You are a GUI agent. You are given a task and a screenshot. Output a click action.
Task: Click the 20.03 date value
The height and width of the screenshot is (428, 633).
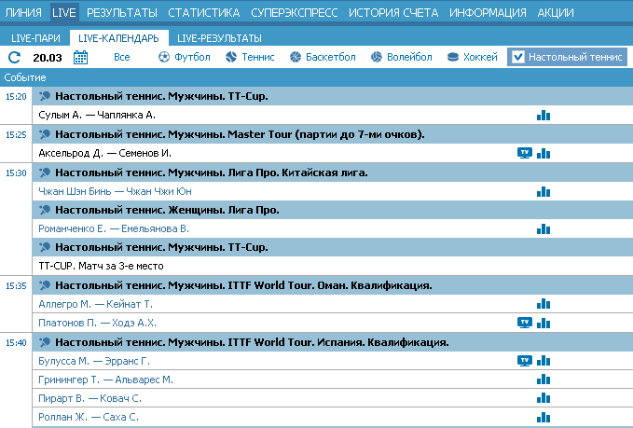[48, 58]
